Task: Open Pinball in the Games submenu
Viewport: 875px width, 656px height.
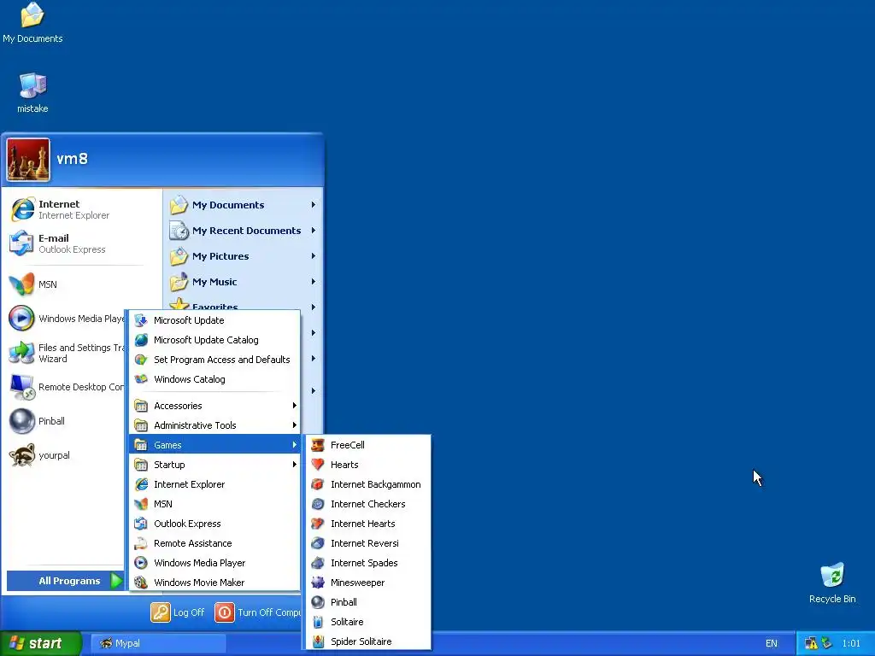Action: [367, 602]
